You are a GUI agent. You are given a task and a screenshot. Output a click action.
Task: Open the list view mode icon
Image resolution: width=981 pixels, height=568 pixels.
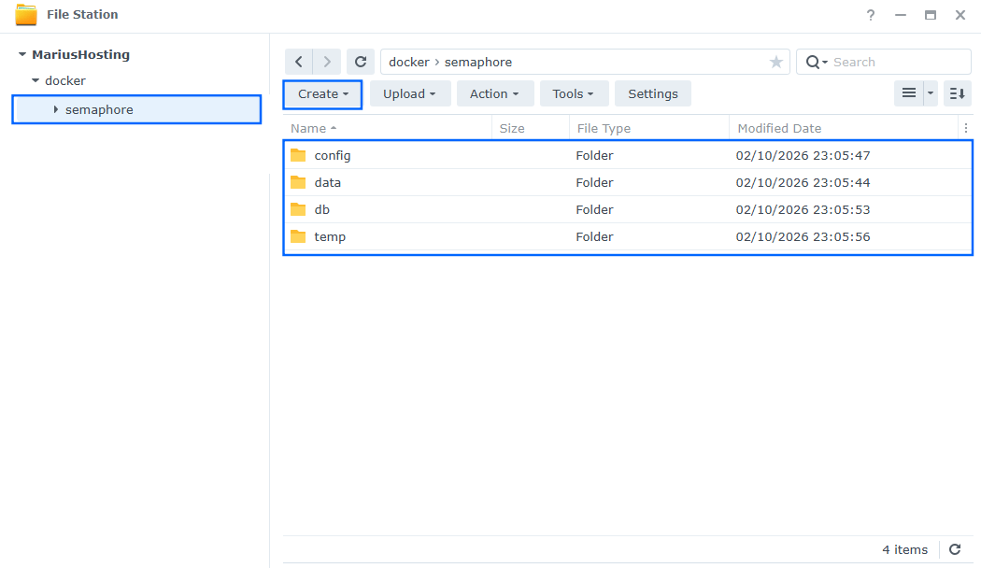click(x=909, y=92)
